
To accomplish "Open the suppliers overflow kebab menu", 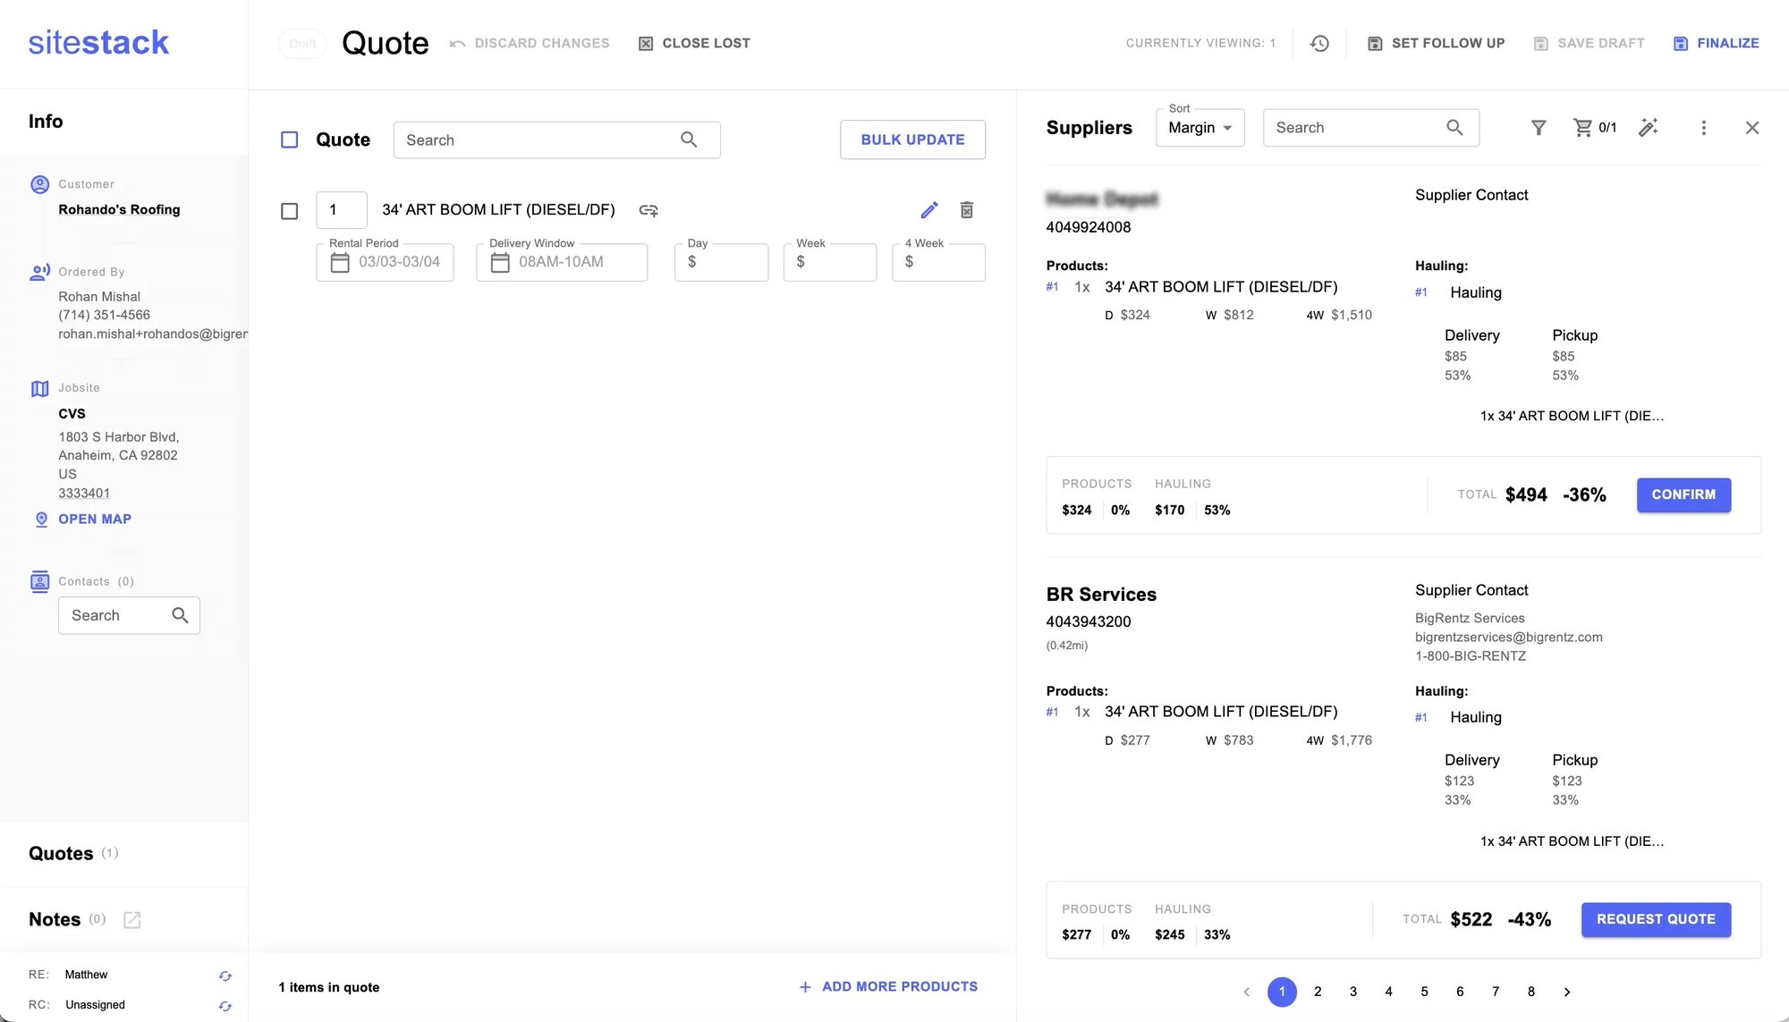I will click(x=1704, y=128).
